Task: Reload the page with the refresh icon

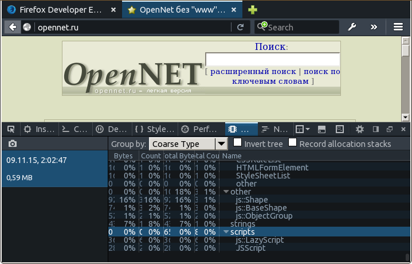Action: click(240, 27)
